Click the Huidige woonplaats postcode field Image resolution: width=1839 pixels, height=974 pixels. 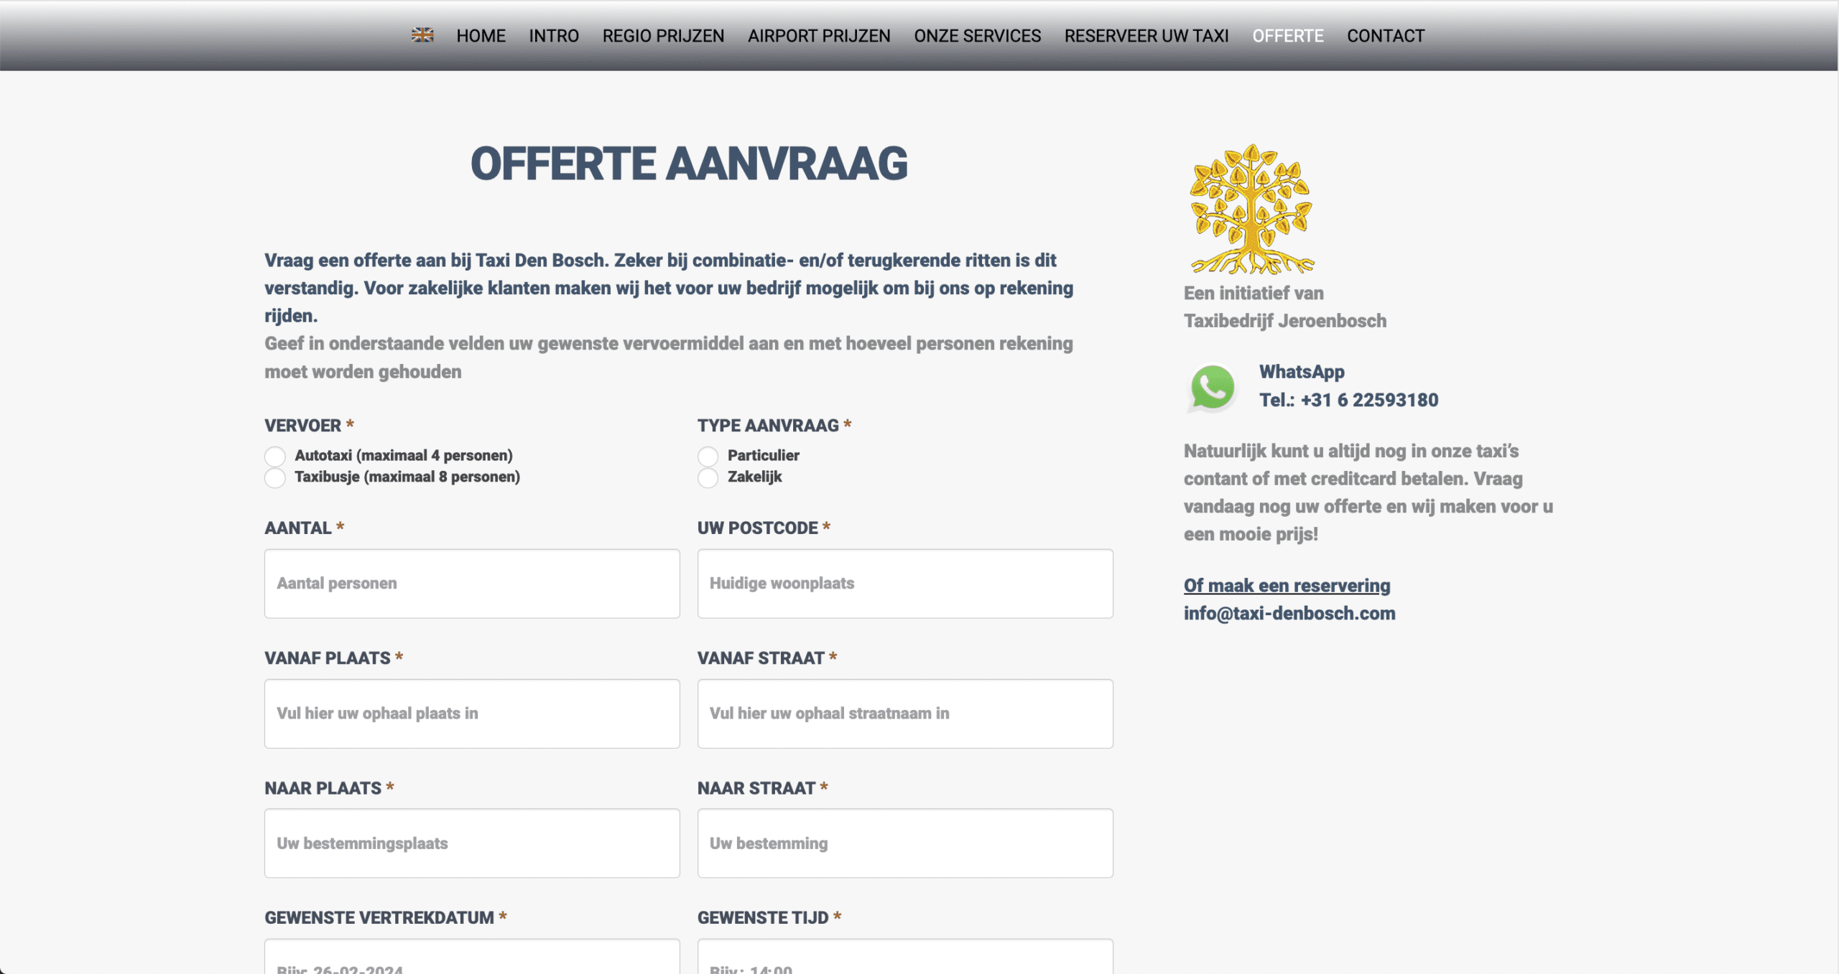point(905,584)
